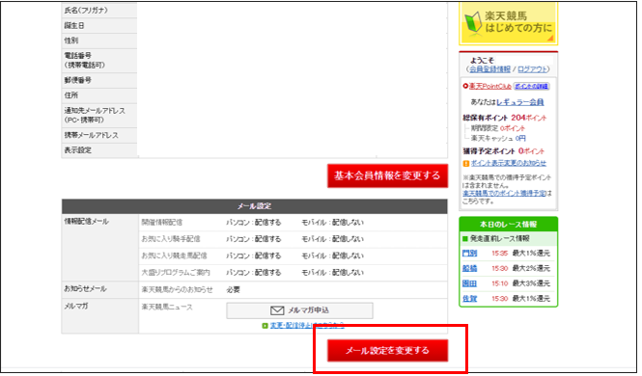
Task: Open the 会員登録情報 link
Action: coord(489,69)
